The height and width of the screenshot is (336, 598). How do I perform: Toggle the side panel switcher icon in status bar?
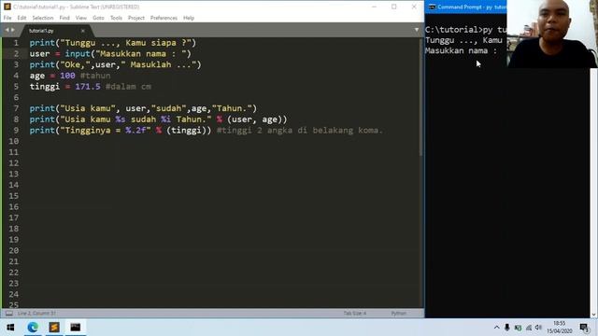(x=8, y=314)
